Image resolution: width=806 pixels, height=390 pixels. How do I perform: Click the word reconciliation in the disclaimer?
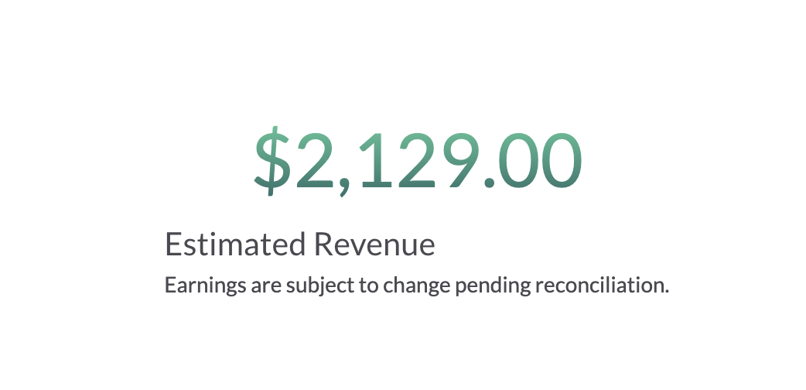602,285
